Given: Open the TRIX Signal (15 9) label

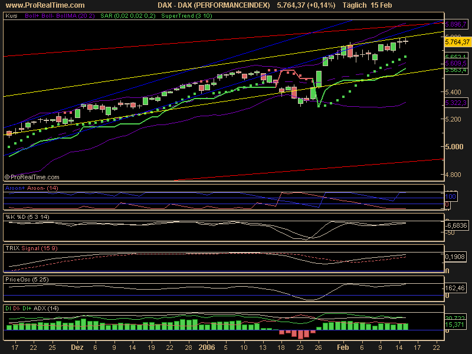Looking at the screenshot, I should 31,248.
